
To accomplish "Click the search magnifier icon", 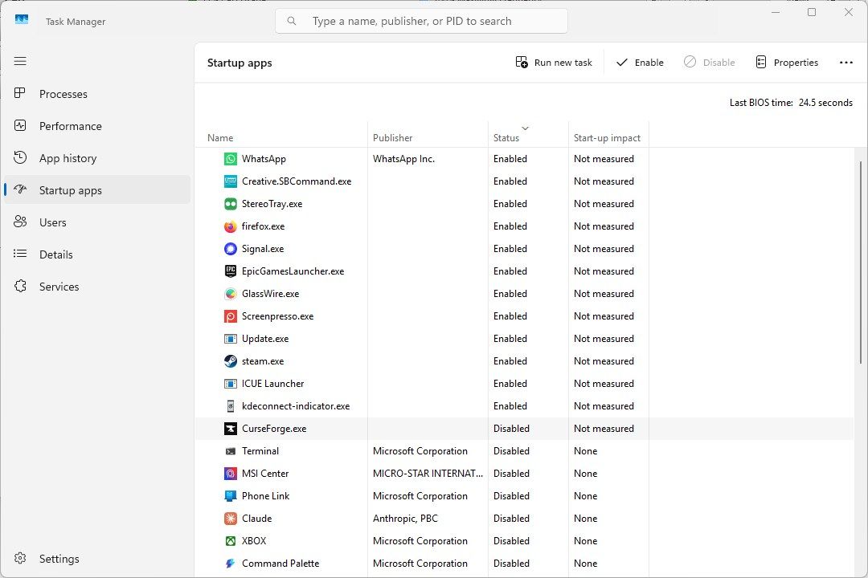I will (x=292, y=21).
